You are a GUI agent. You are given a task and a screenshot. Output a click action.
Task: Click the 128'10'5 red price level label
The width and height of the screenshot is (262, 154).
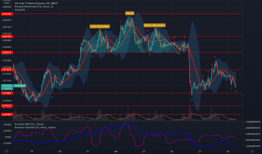point(7,36)
